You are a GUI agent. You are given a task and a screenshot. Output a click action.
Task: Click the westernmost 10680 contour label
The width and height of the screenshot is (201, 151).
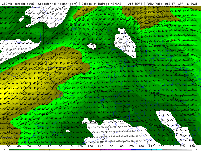coord(54,135)
